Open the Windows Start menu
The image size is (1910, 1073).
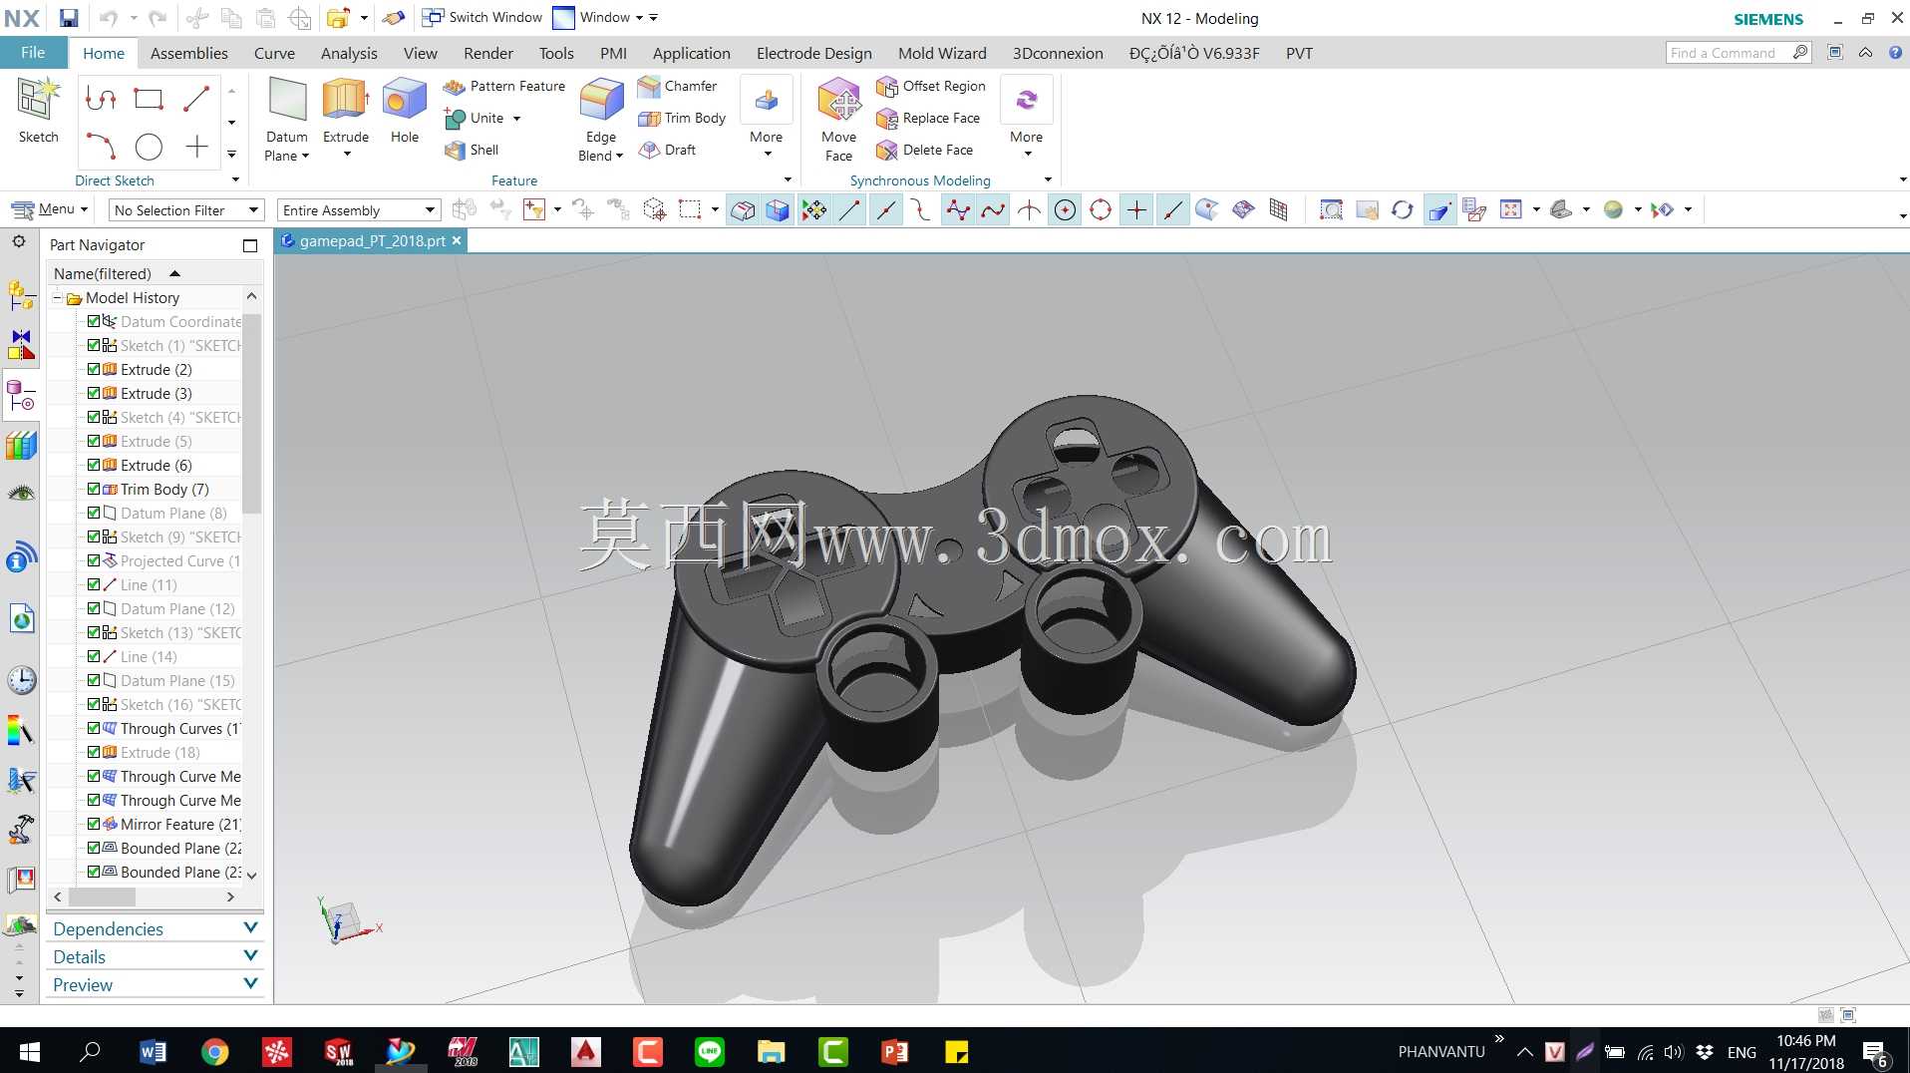coord(30,1051)
